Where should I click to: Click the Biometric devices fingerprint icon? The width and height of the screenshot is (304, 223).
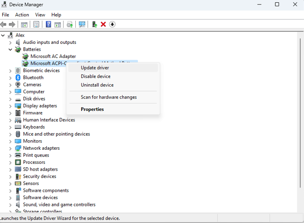[18, 71]
